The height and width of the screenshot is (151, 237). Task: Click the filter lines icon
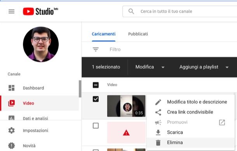click(96, 49)
